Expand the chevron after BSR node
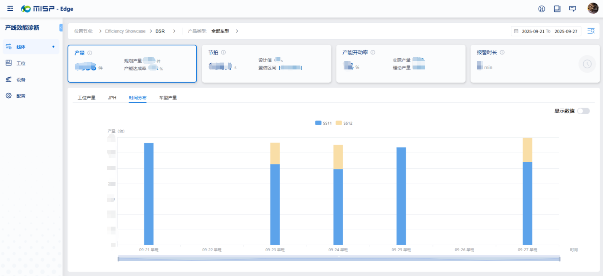 coord(174,31)
